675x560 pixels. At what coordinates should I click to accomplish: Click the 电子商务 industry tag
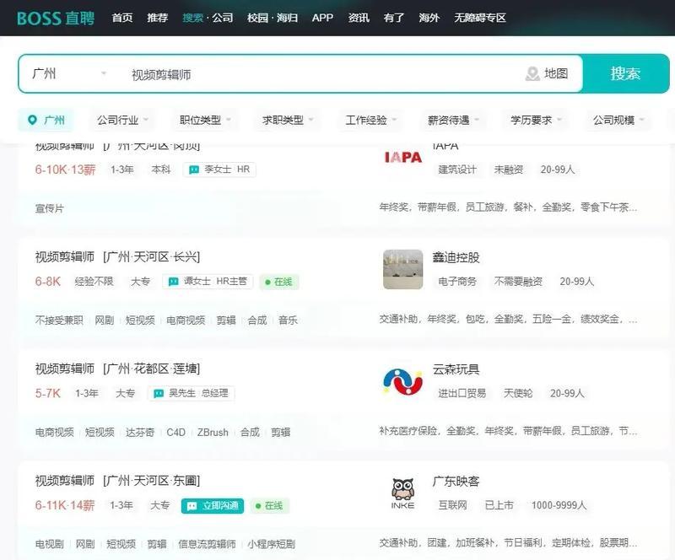[x=457, y=282]
